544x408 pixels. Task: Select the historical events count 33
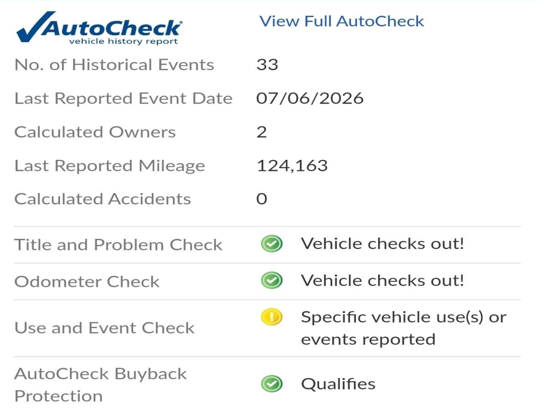pos(267,65)
